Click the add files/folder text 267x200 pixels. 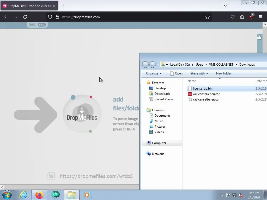[126, 104]
